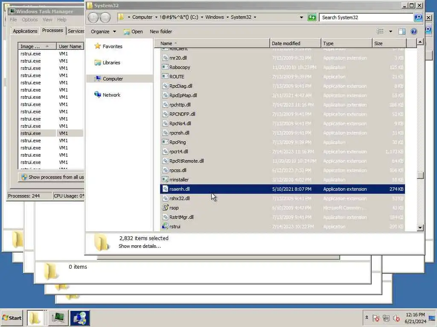Show hidden tray icons arrow
This screenshot has height=327, width=437.
tap(367, 317)
